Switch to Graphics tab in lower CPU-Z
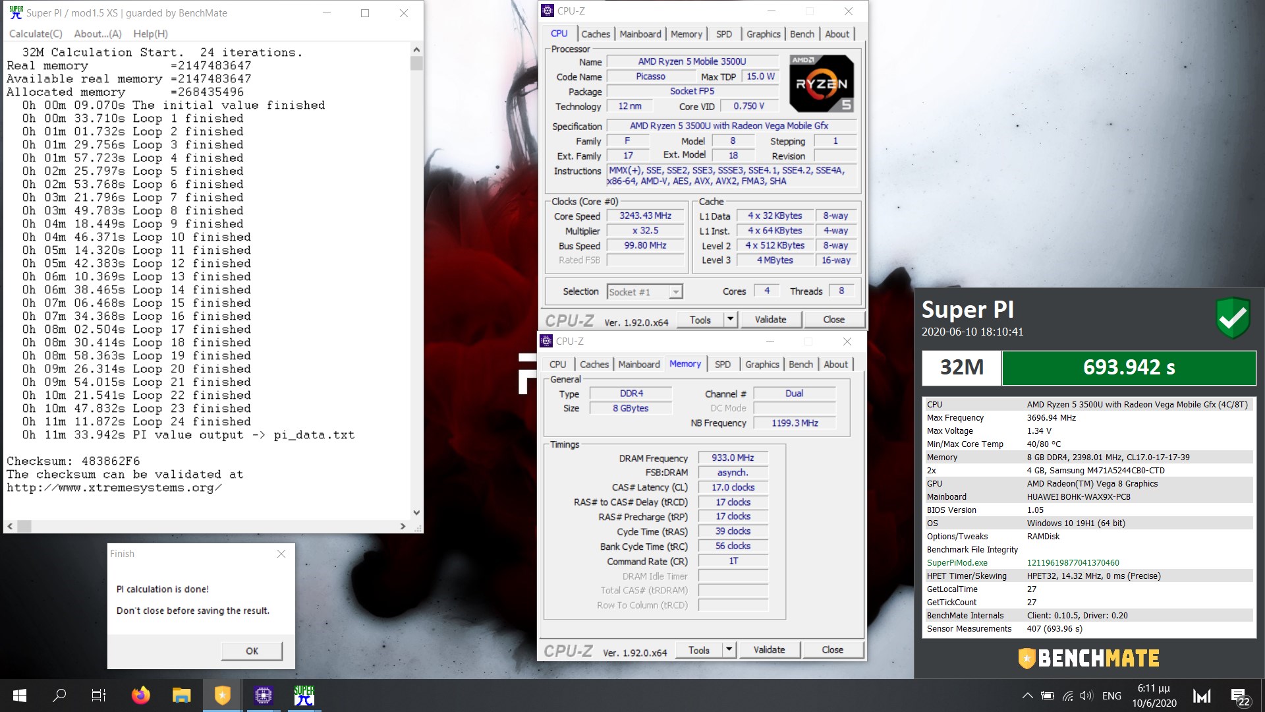Screen dimensions: 1265x712 coord(762,364)
